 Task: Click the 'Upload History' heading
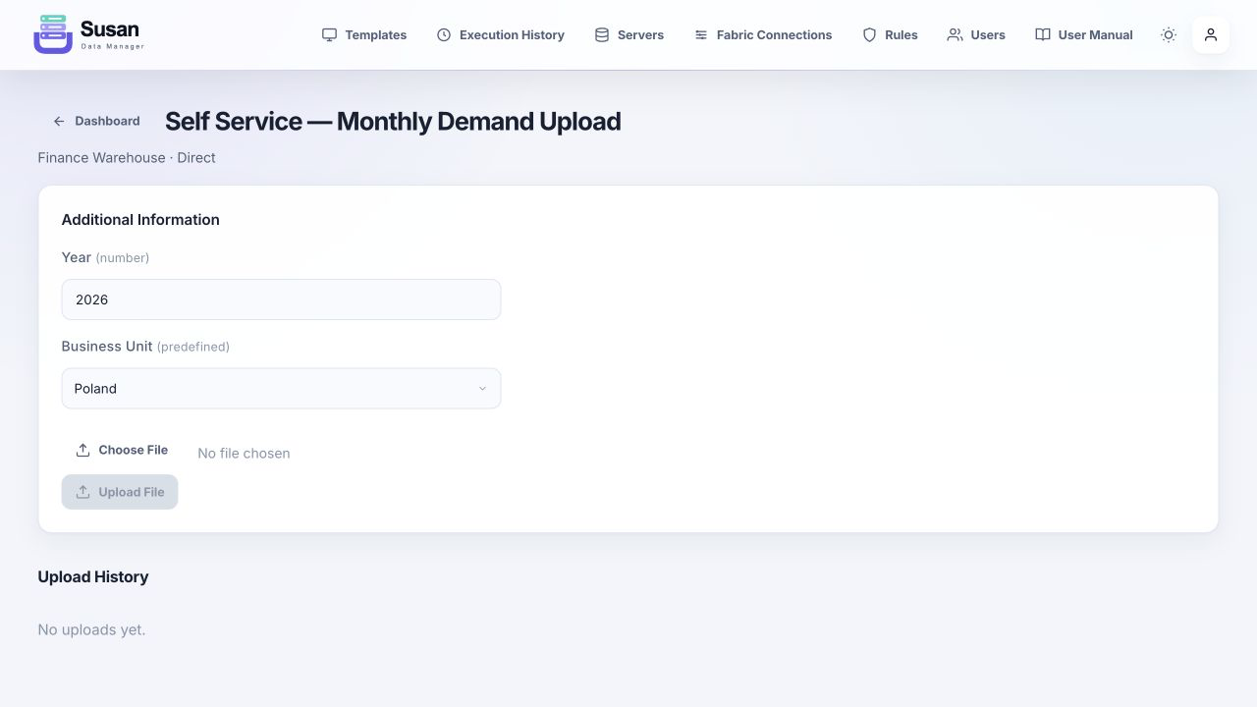pos(93,576)
